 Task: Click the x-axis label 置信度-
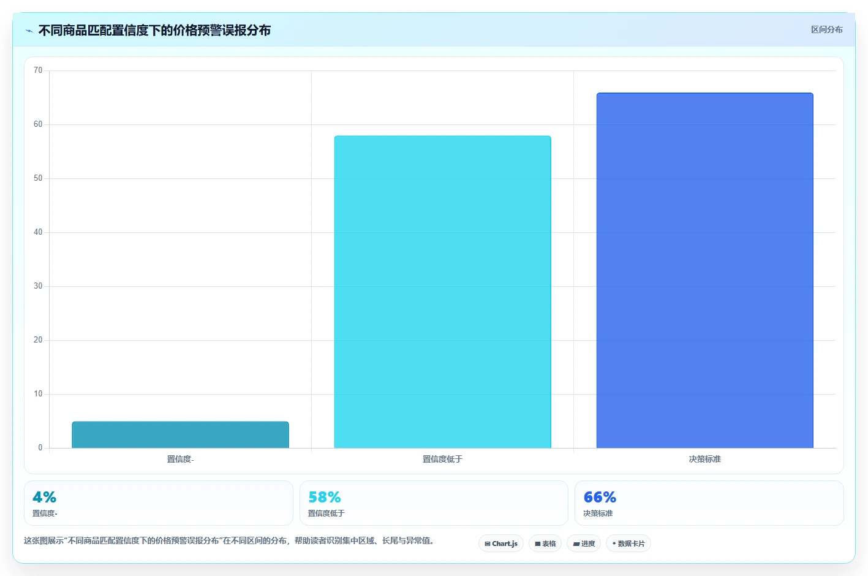180,459
